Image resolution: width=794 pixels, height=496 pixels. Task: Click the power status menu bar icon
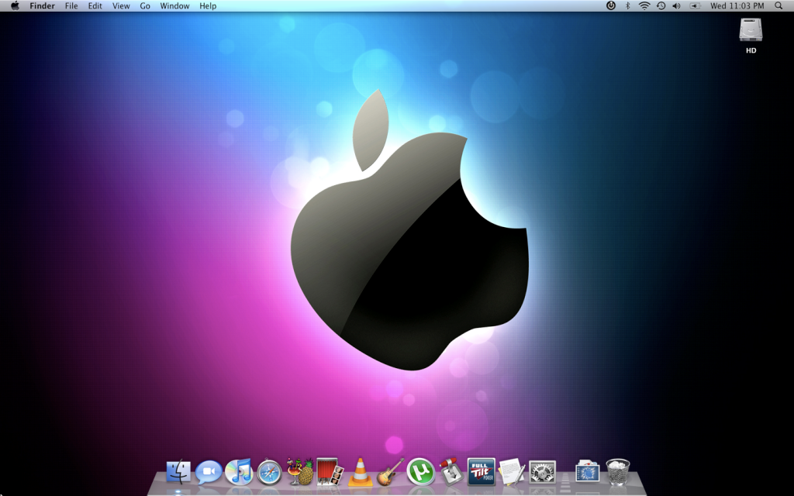click(611, 6)
